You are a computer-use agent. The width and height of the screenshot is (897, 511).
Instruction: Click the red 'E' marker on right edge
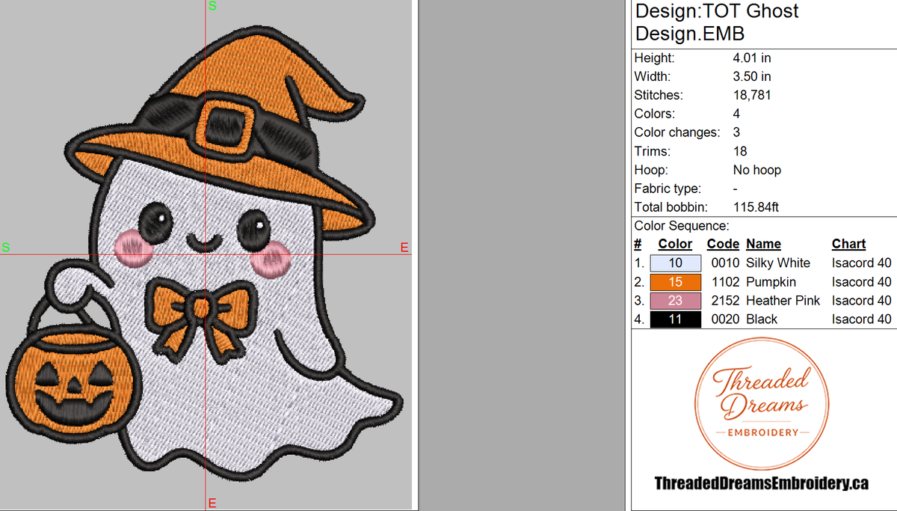404,247
